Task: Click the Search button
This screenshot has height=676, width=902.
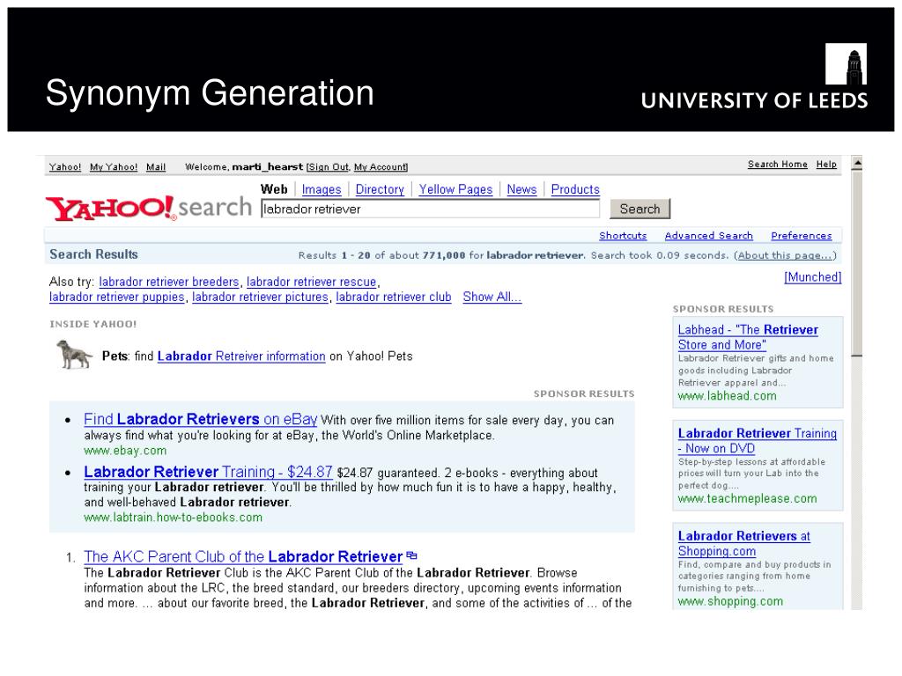Action: 640,209
